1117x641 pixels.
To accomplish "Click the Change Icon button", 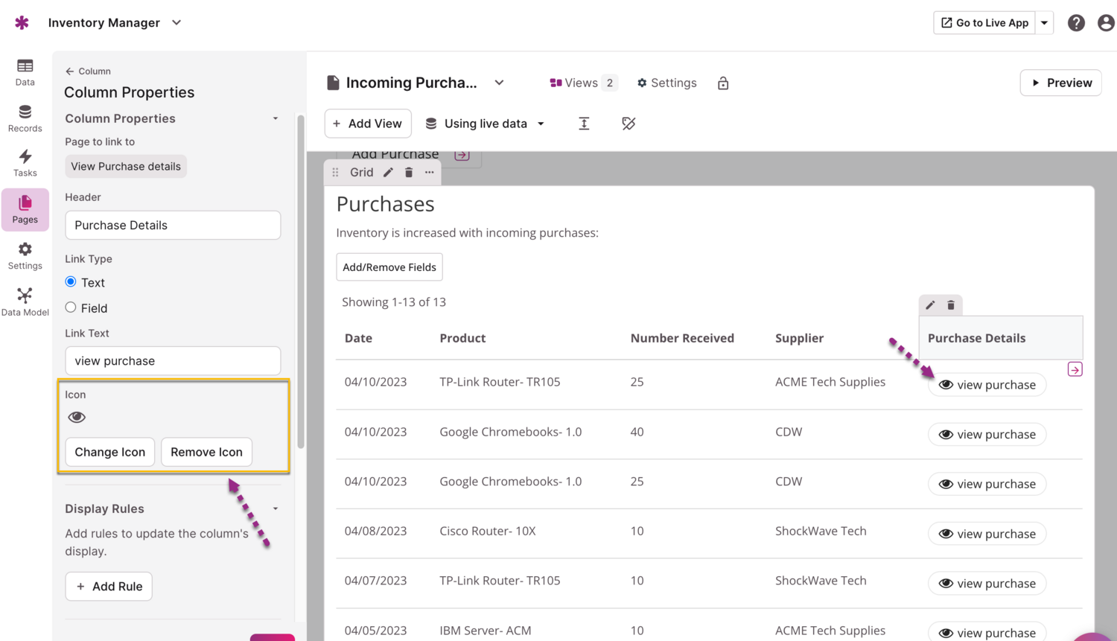I will (110, 452).
